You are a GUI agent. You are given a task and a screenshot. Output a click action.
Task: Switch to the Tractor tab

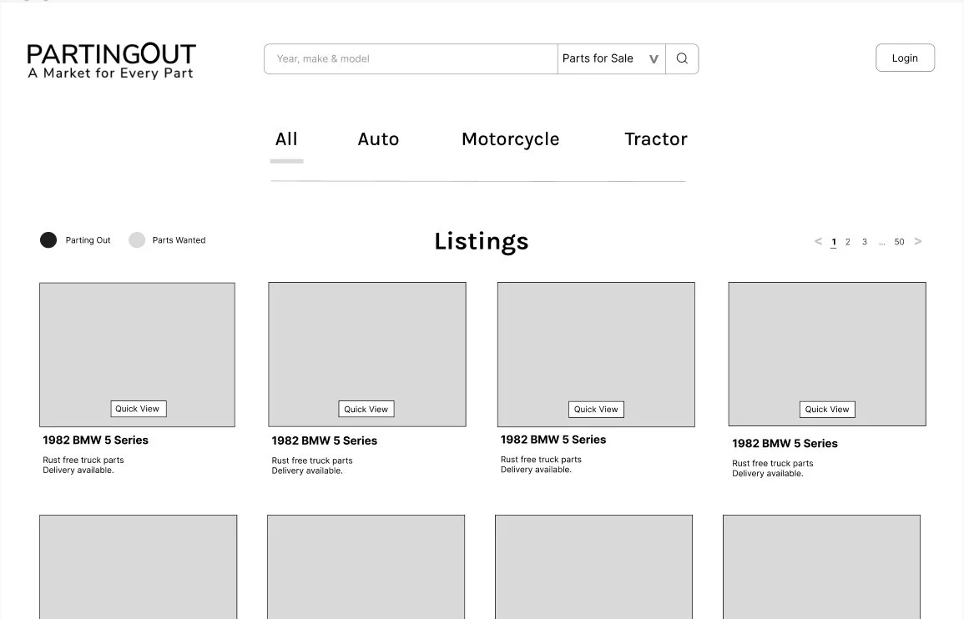(656, 139)
